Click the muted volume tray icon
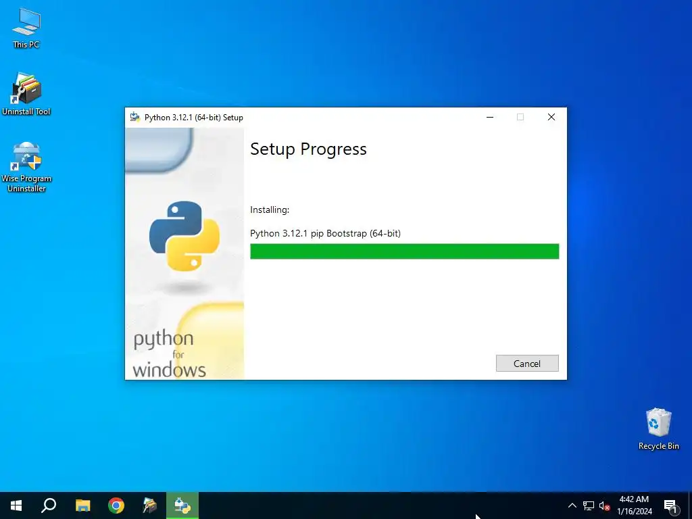Screen dimensions: 692x519 [x=604, y=505]
